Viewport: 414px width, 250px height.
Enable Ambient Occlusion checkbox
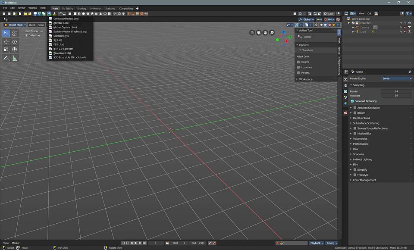tap(355, 108)
